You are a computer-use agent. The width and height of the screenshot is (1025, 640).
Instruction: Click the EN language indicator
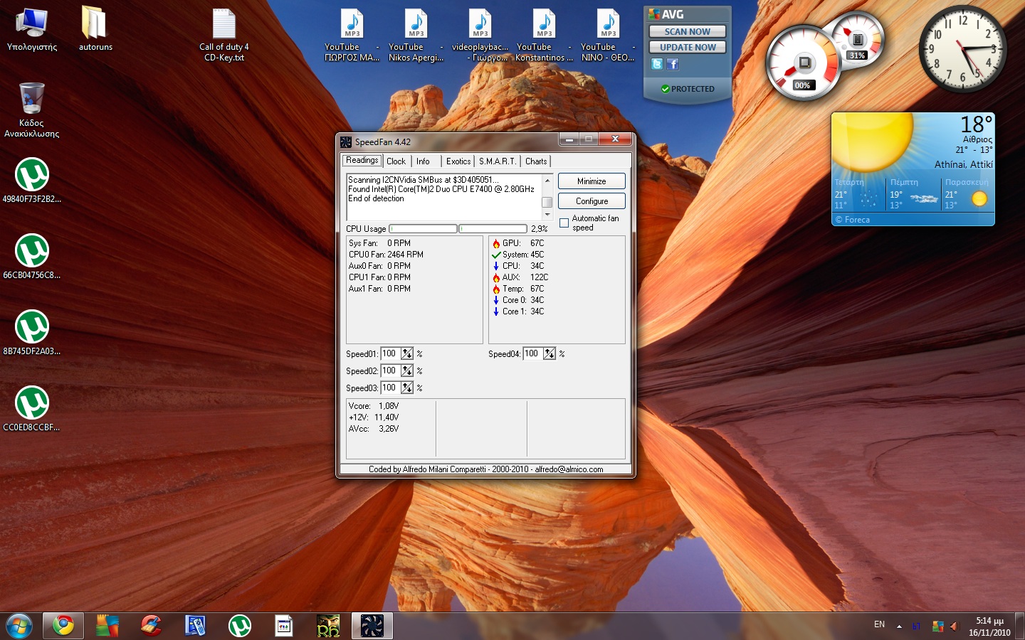(880, 624)
